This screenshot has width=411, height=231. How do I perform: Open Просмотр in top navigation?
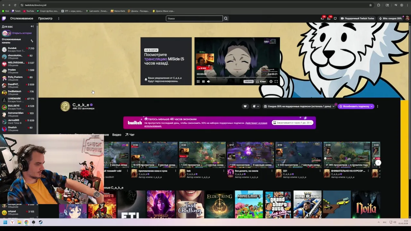pos(45,18)
